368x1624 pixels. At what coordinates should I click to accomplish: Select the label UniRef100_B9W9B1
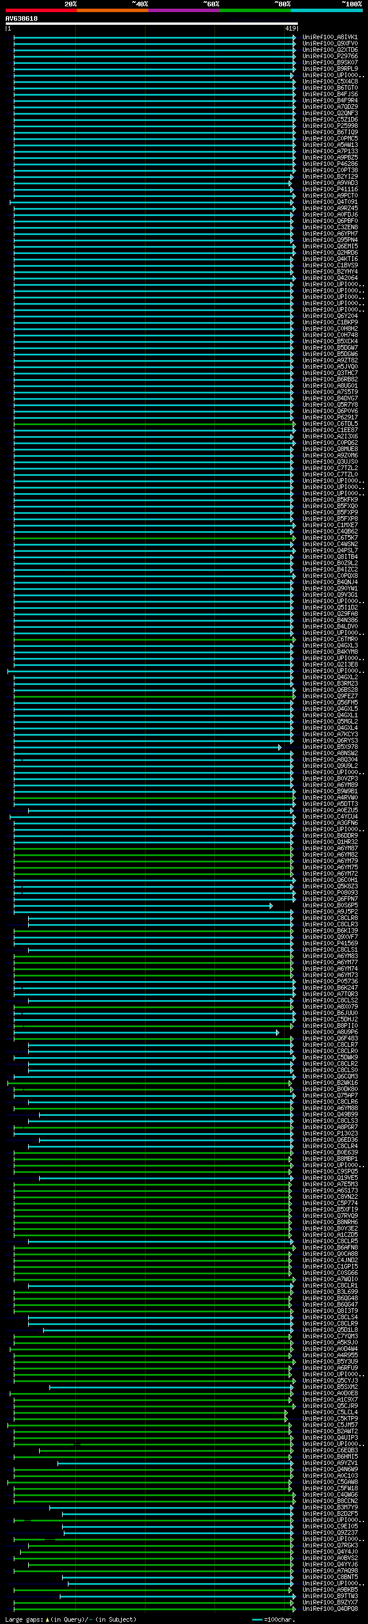pos(329,791)
